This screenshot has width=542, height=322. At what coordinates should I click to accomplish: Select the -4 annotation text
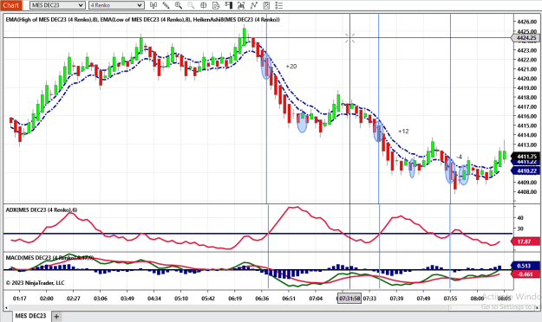459,157
